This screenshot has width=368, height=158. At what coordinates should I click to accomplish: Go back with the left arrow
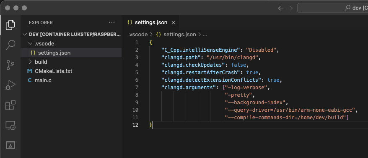click(281, 8)
